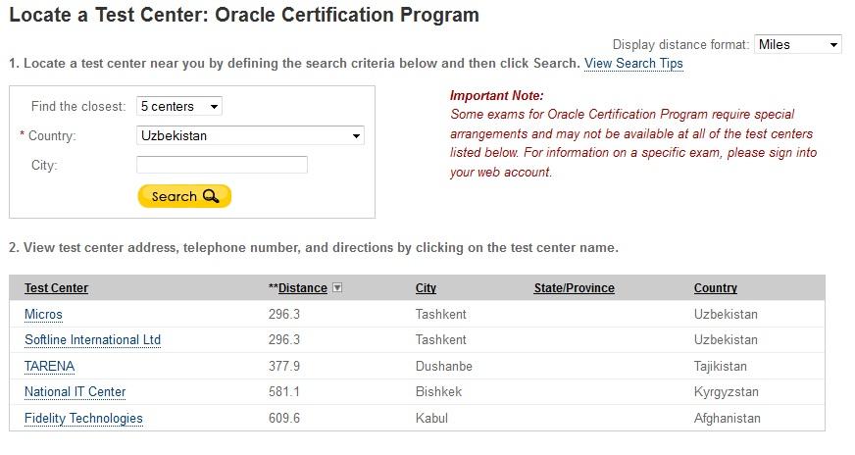Image resolution: width=855 pixels, height=455 pixels.
Task: Click into the City text field
Action: coord(222,165)
